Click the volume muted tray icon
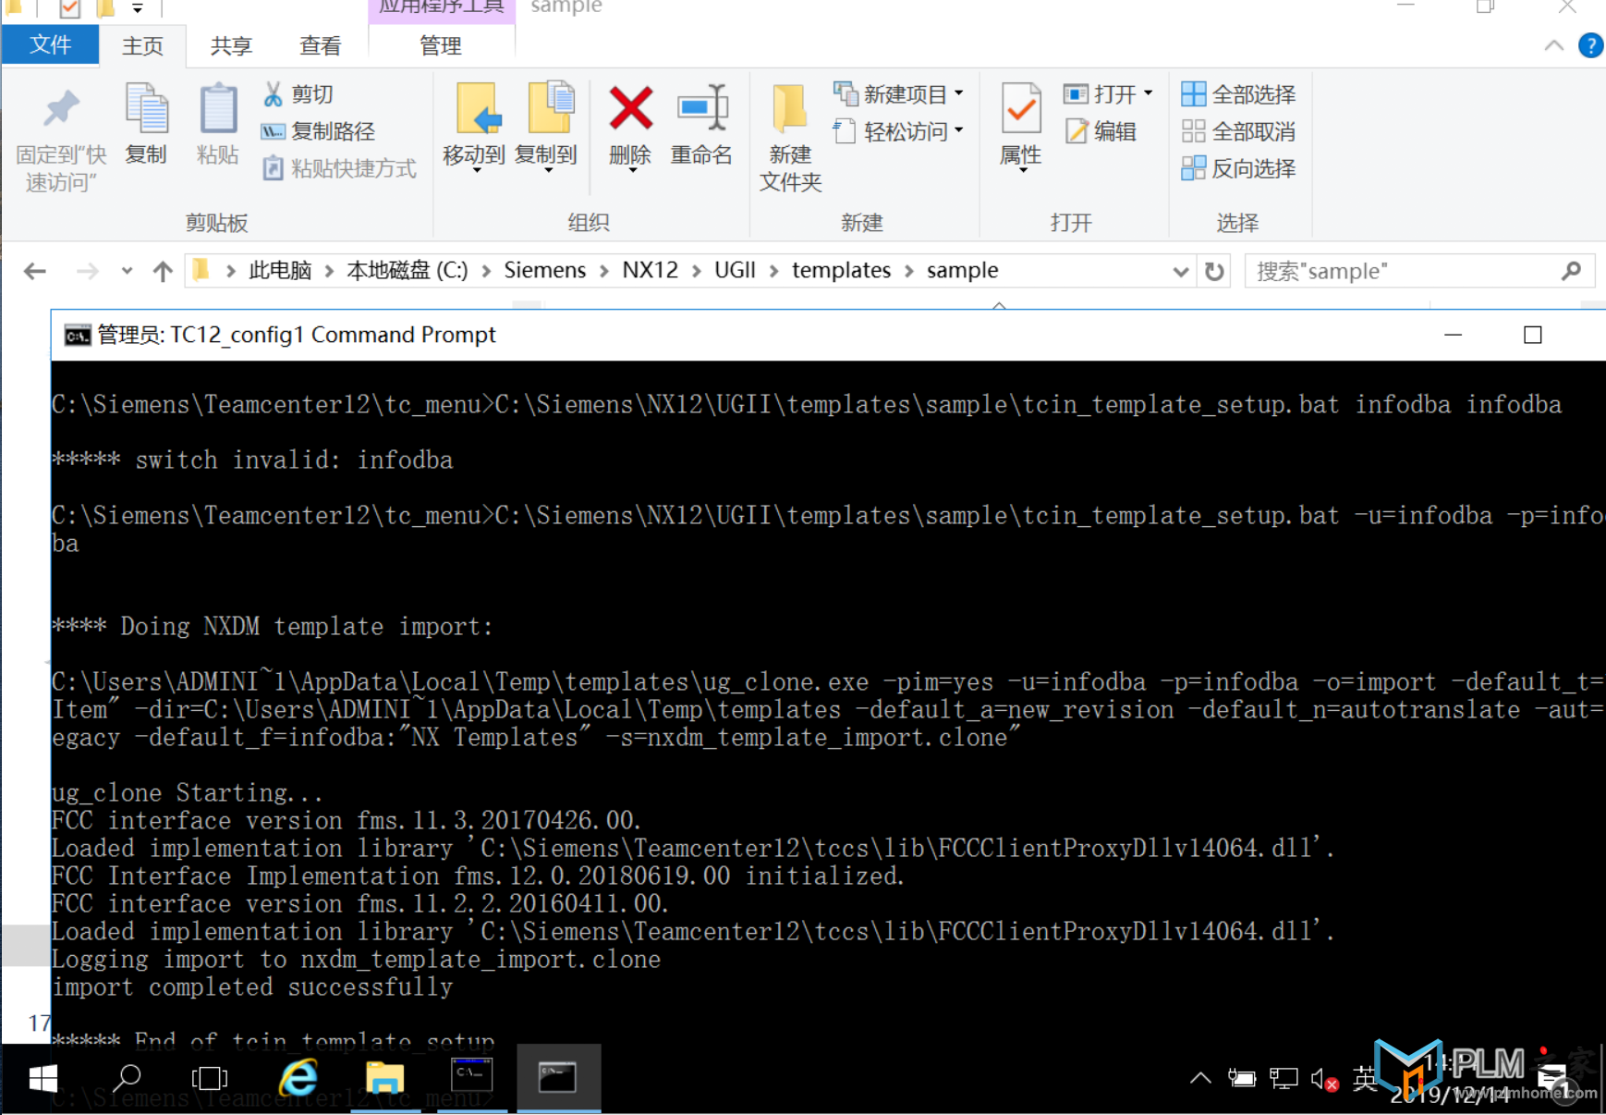Screen dimensions: 1606x1115 (1324, 1079)
